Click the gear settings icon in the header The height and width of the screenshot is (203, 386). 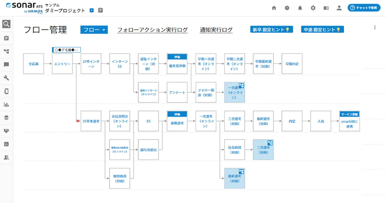pos(313,8)
